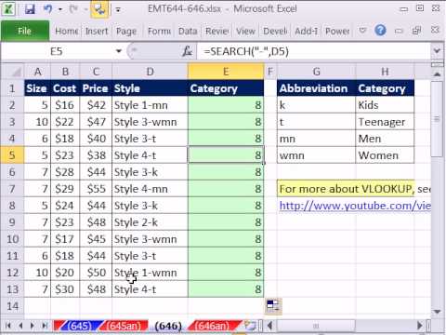Open the Developer ribbon tab
This screenshot has width=446, height=335.
(x=275, y=31)
